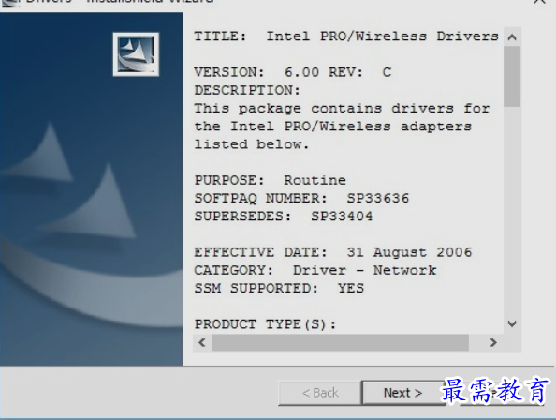Image resolution: width=556 pixels, height=420 pixels.
Task: Click the PURPOSE: Routine line
Action: tap(270, 180)
